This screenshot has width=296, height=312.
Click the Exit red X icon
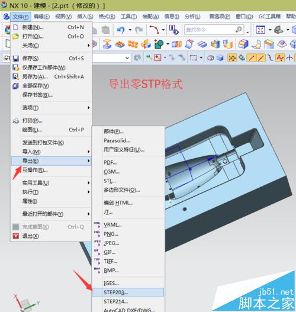click(x=16, y=236)
